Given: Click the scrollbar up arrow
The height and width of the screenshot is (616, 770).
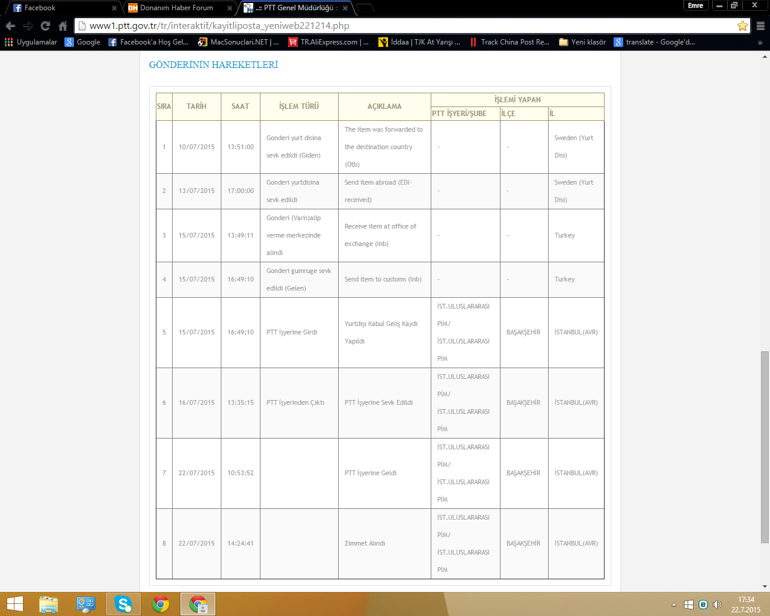Looking at the screenshot, I should (x=765, y=56).
